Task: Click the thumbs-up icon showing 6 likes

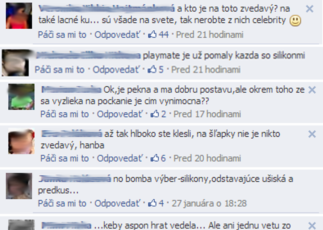Action: 155,158
